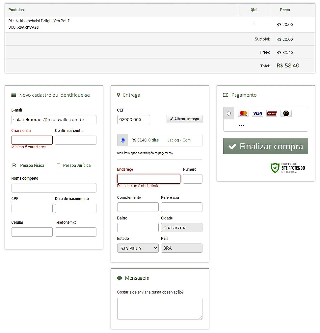Select the credit card payment radio button

tap(228, 113)
